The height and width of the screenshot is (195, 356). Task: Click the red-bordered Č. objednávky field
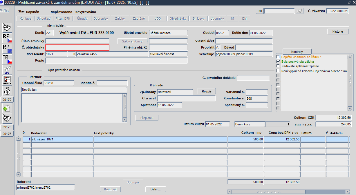click(x=77, y=48)
